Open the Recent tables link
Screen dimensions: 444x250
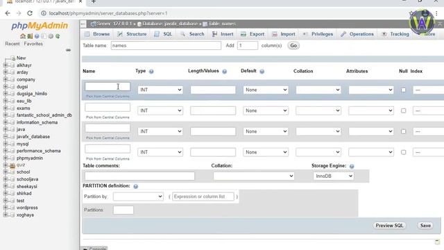pos(12,44)
